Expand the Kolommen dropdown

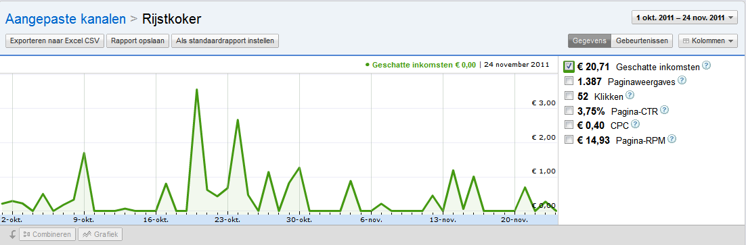708,40
